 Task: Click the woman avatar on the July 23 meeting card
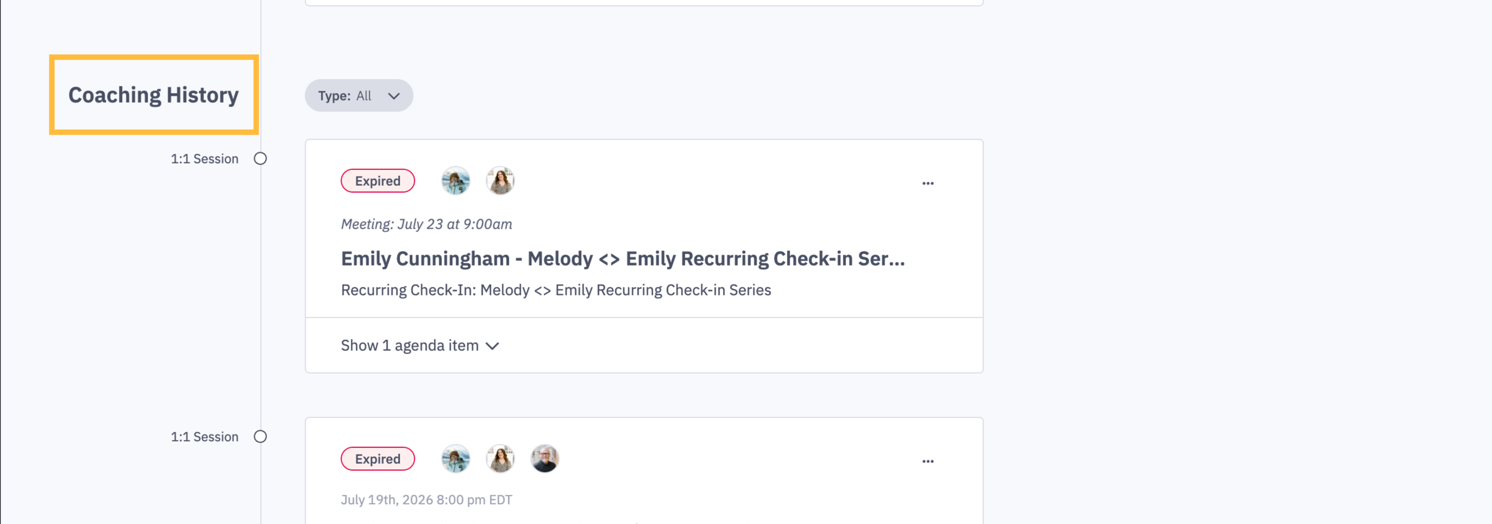(500, 181)
